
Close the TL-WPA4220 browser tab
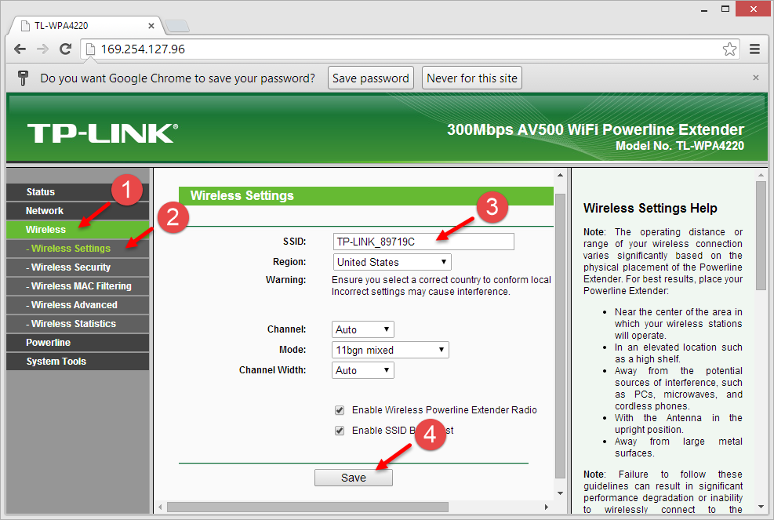click(x=150, y=25)
